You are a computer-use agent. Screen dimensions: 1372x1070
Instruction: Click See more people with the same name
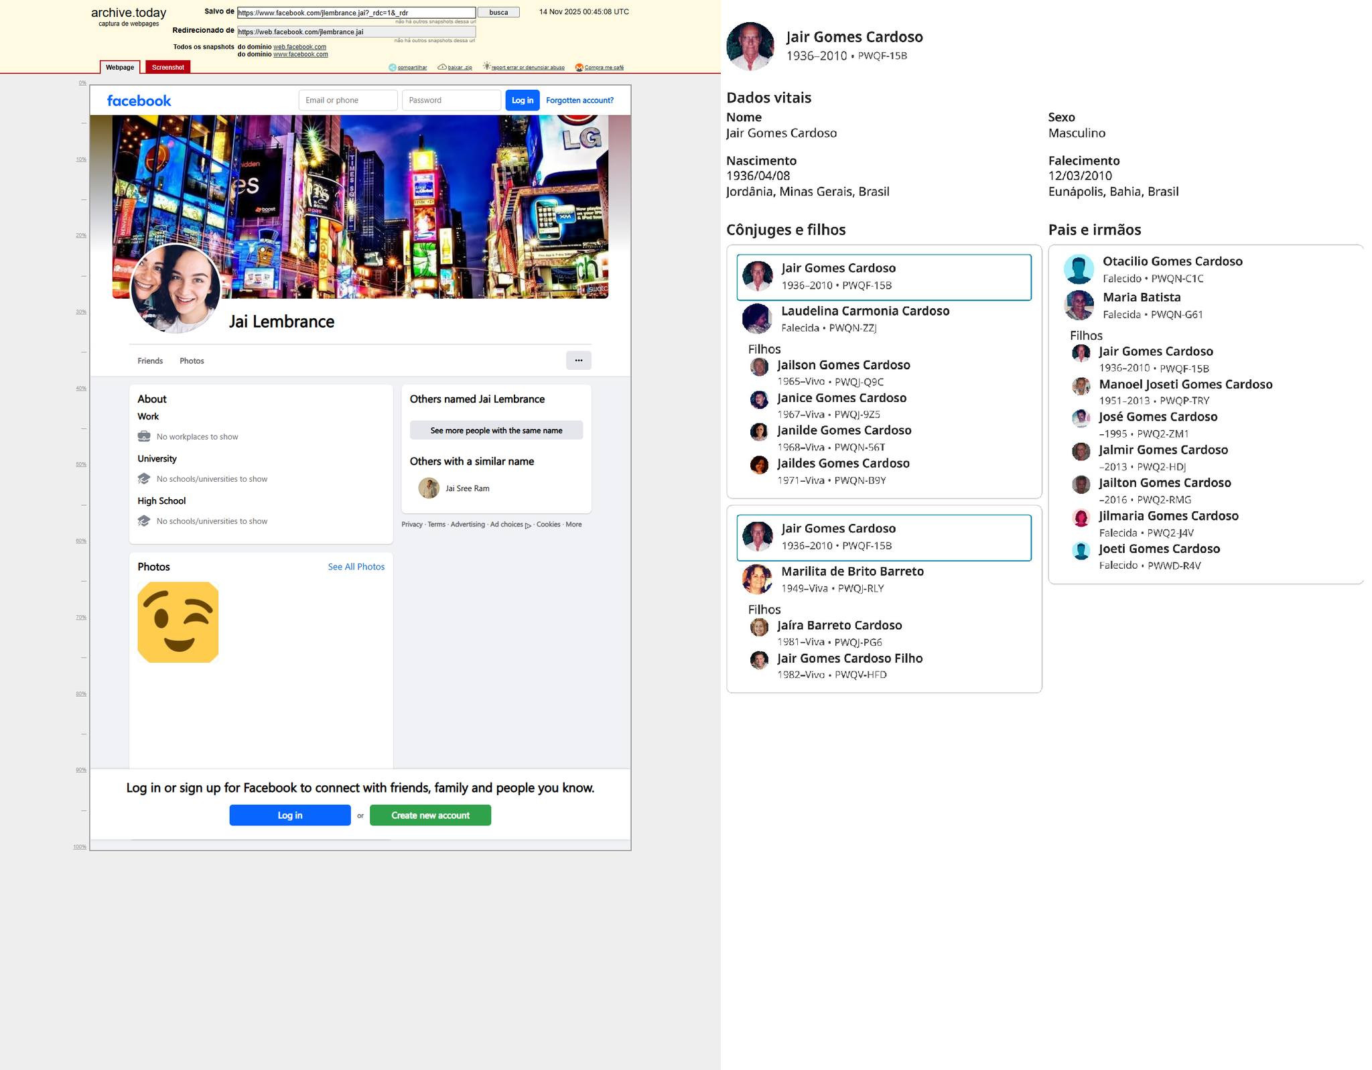tap(496, 430)
